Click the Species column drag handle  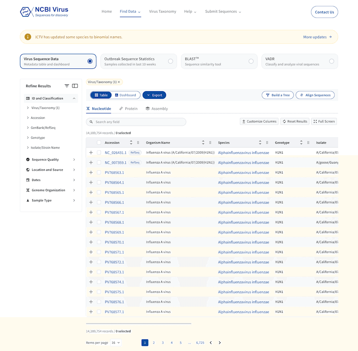[x=267, y=142]
